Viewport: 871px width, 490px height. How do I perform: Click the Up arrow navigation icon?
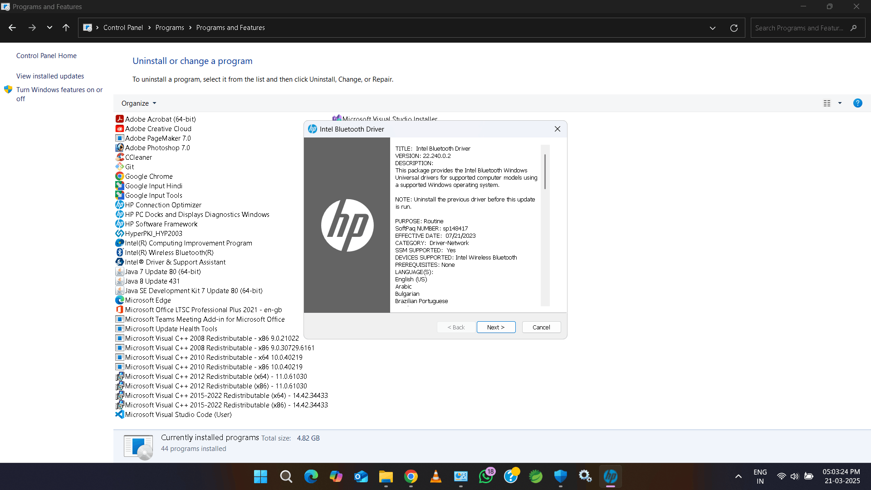(66, 28)
